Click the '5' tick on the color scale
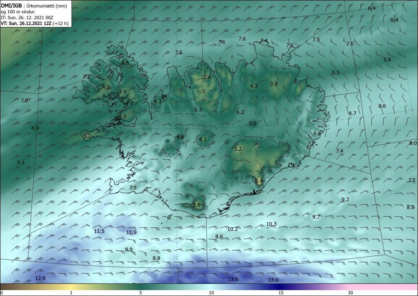The width and height of the screenshot is (418, 296). 140,293
